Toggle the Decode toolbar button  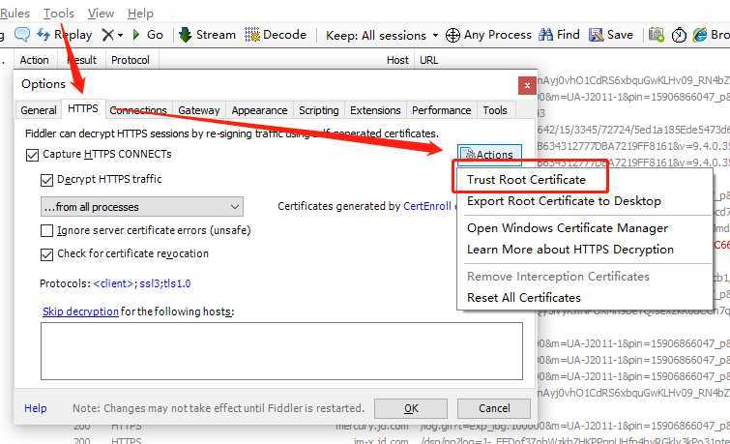pos(276,35)
